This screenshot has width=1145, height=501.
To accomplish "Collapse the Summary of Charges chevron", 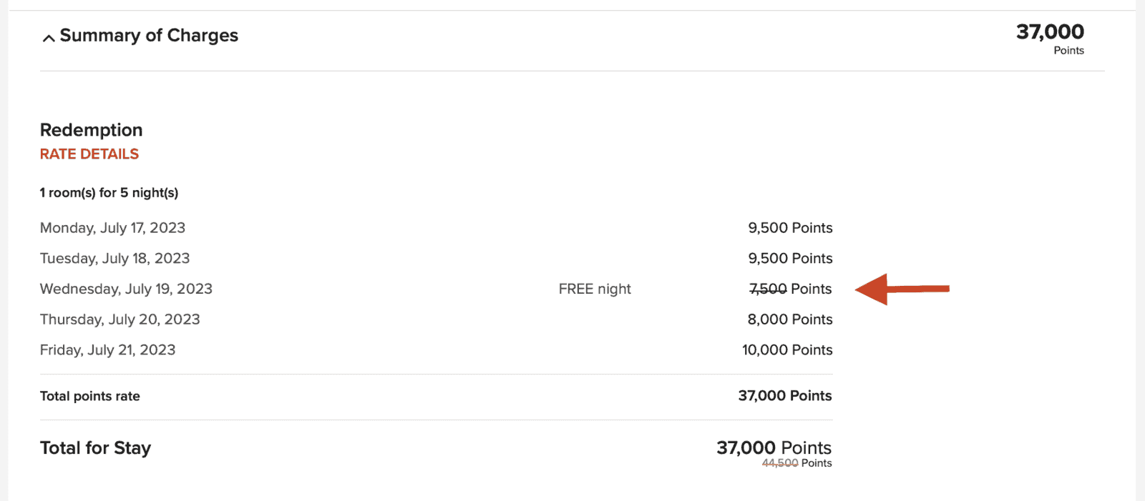I will click(x=49, y=38).
